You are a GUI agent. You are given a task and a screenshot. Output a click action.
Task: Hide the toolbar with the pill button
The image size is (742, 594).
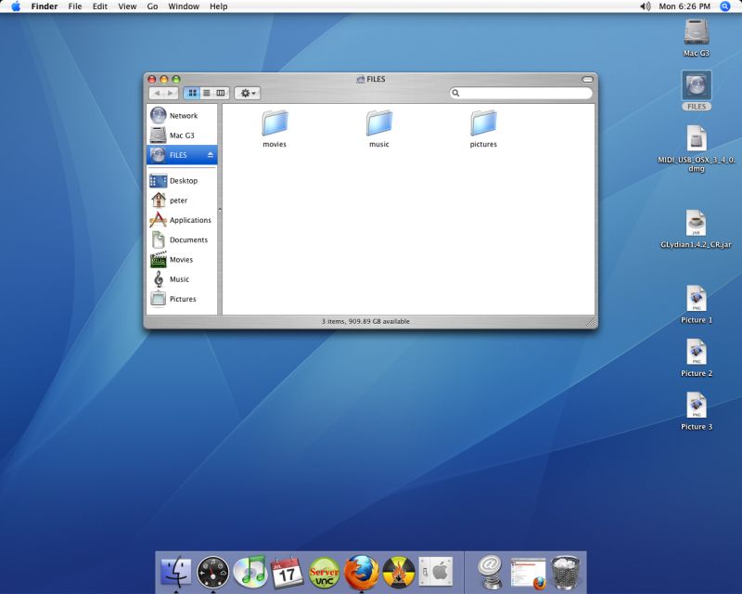click(587, 79)
